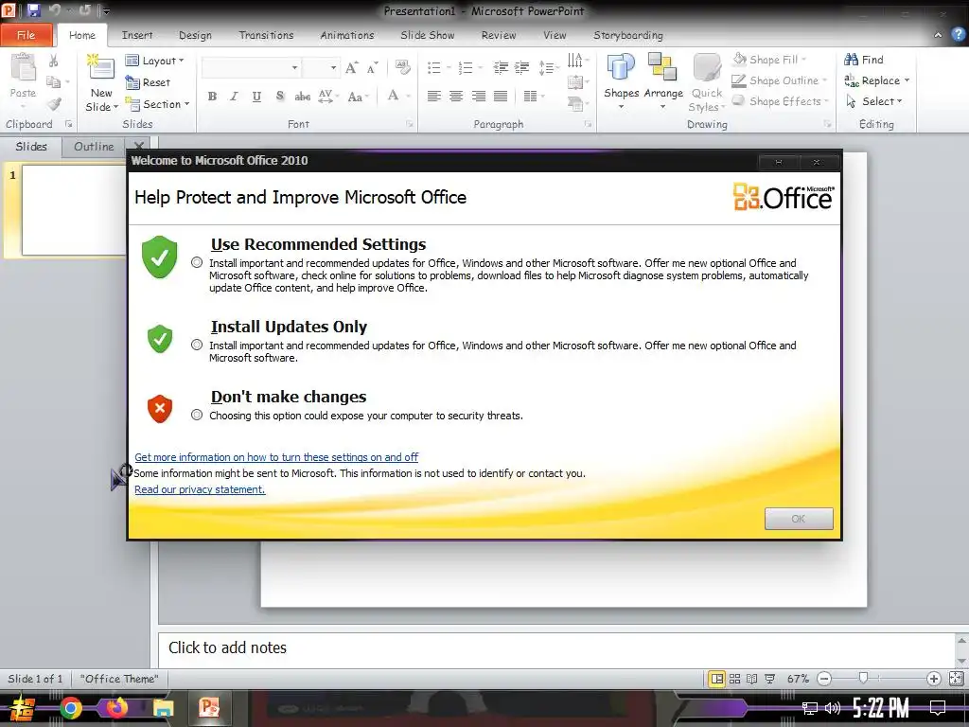This screenshot has height=727, width=969.
Task: Open the Shape Fill dropdown
Action: coord(770,60)
